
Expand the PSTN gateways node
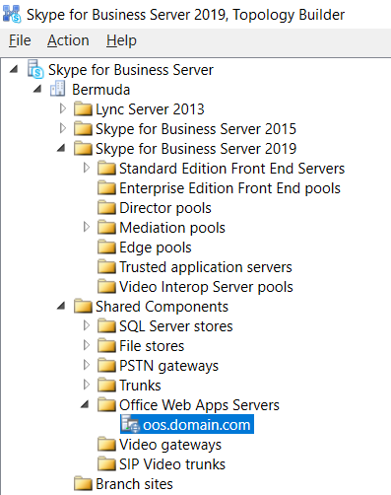[87, 365]
